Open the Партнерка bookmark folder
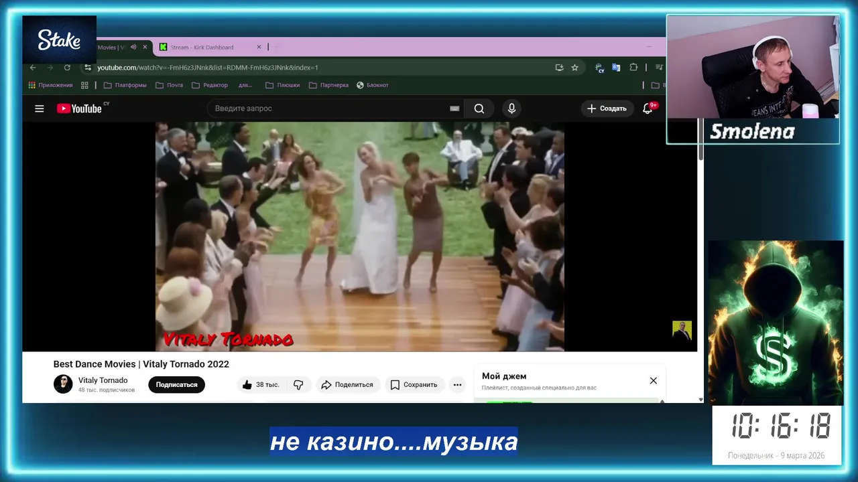 click(x=328, y=85)
